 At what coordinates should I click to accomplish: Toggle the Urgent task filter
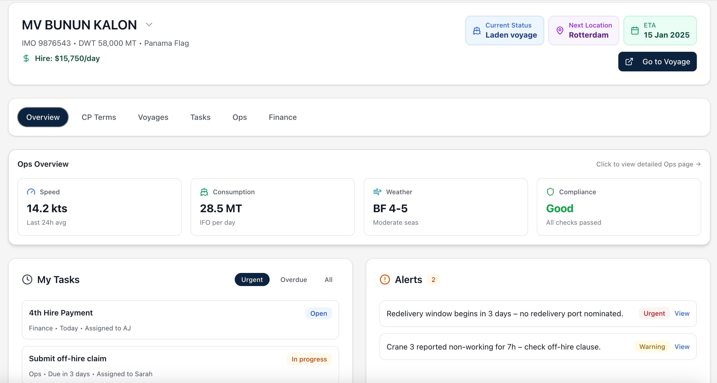tap(252, 279)
